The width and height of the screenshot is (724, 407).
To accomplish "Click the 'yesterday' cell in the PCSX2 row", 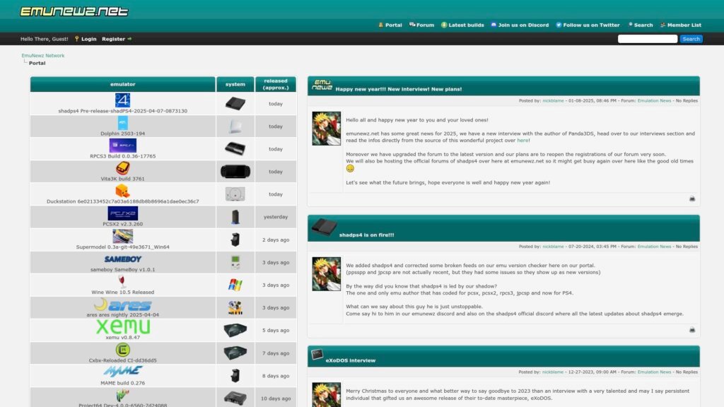I will coord(276,217).
